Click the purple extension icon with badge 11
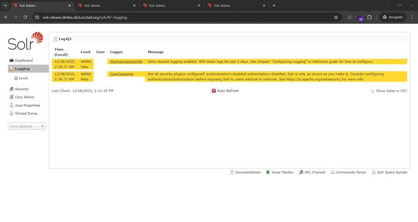 [x=360, y=18]
